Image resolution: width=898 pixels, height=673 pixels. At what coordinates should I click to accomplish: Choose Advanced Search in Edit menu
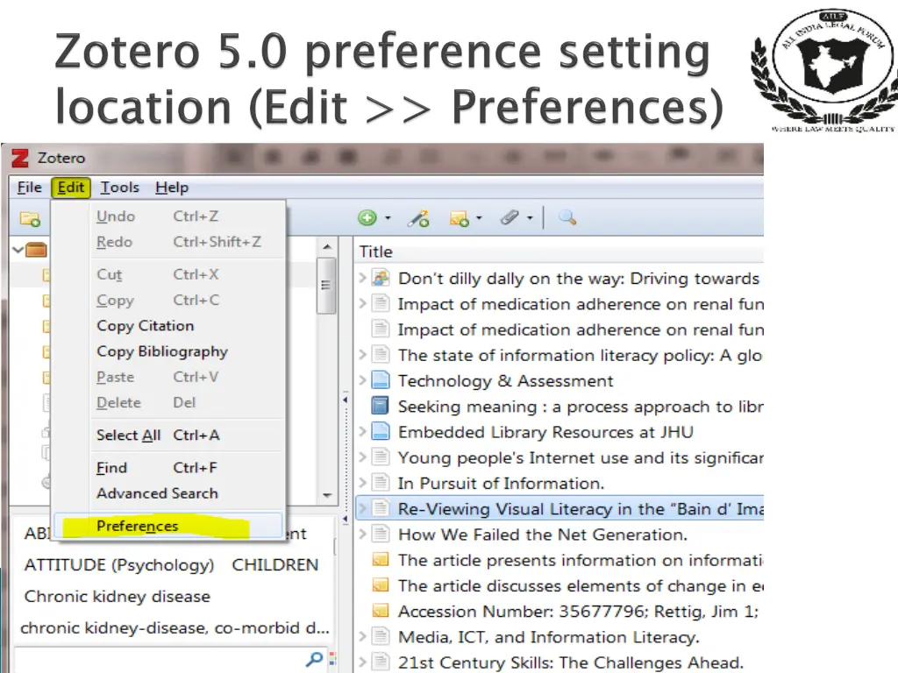coord(168,493)
